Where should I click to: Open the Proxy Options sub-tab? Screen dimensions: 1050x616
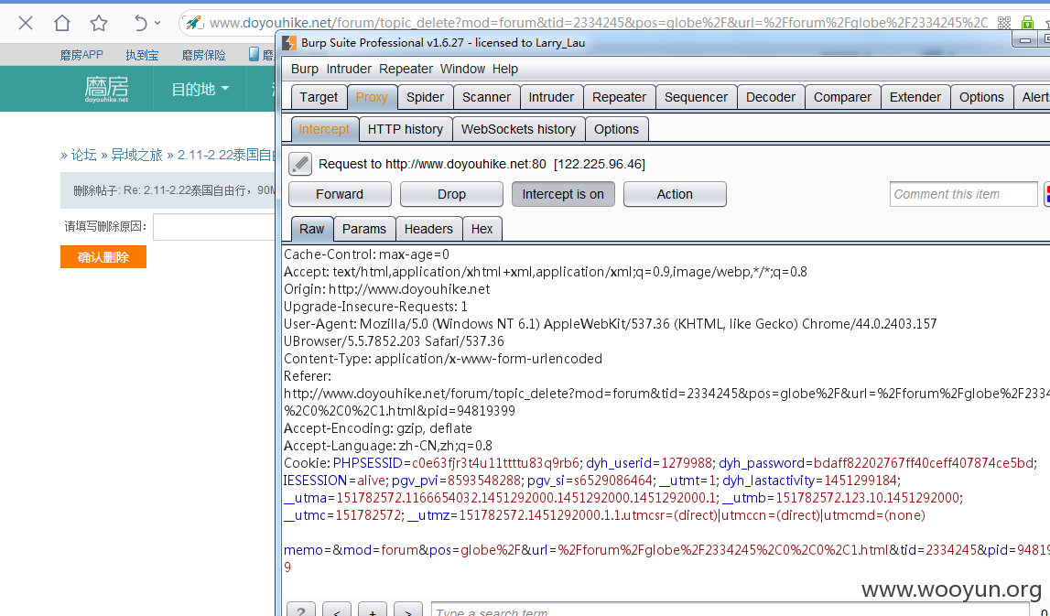(x=617, y=129)
